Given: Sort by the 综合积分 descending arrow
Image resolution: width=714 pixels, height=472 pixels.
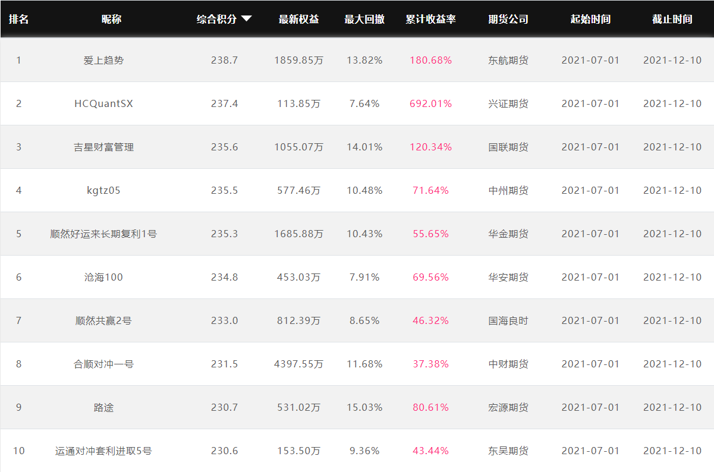Looking at the screenshot, I should [246, 19].
